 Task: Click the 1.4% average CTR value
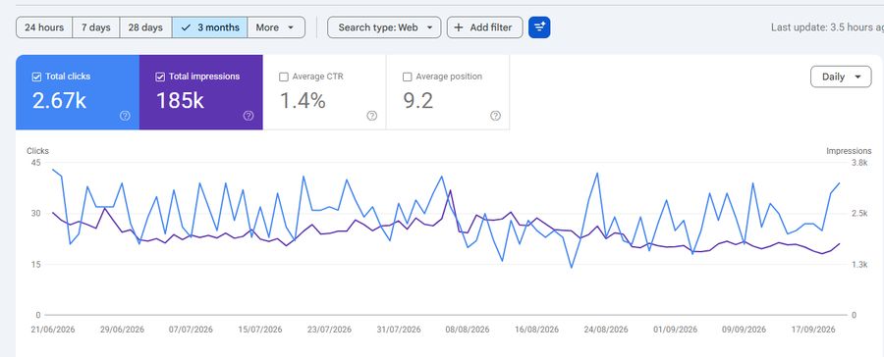[303, 101]
